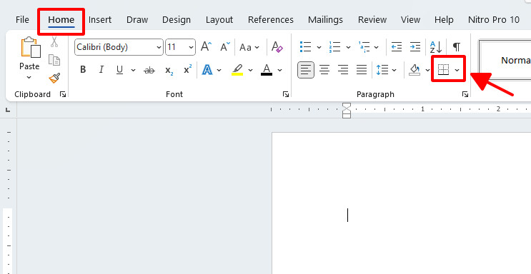This screenshot has width=531, height=274.
Task: Click the line and paragraph spacing icon
Action: pyautogui.click(x=382, y=70)
